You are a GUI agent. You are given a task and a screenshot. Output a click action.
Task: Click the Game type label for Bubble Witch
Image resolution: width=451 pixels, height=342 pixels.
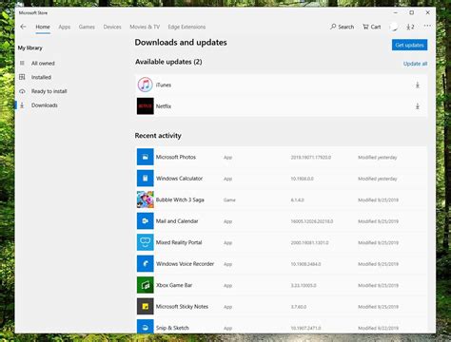229,199
